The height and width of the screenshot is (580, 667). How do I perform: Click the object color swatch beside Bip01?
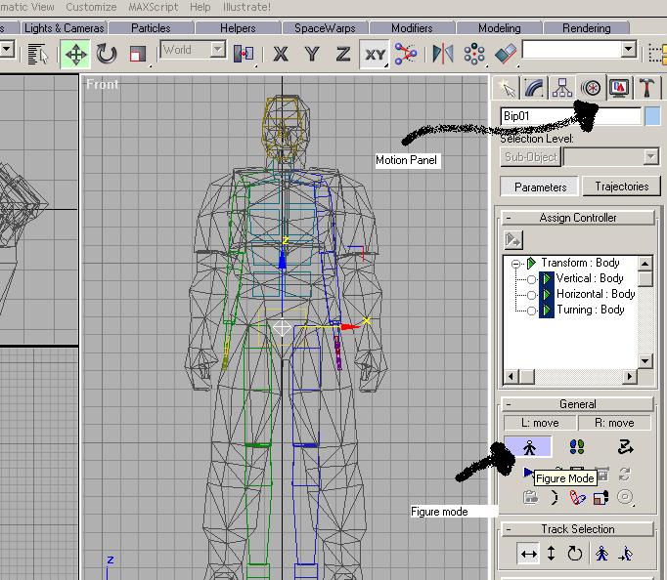point(652,116)
